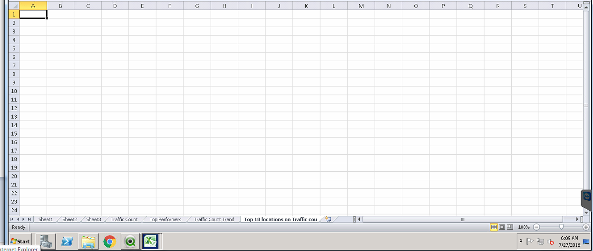Open Server Manager from taskbar
Image resolution: width=593 pixels, height=251 pixels.
pyautogui.click(x=46, y=242)
